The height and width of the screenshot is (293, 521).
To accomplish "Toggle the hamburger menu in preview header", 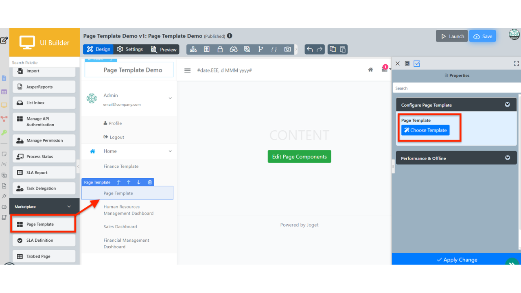I will [x=187, y=70].
